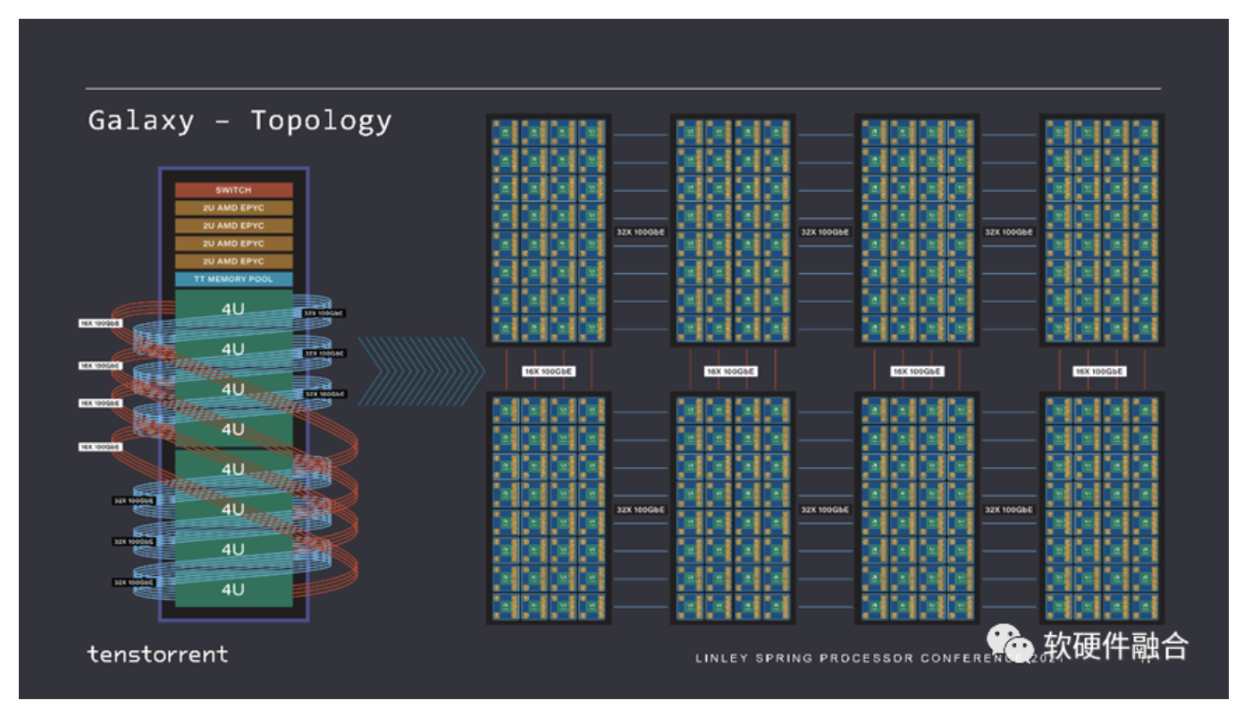
Task: Click 16X 100GbE label joining the fourth column boards
Action: tap(1100, 371)
